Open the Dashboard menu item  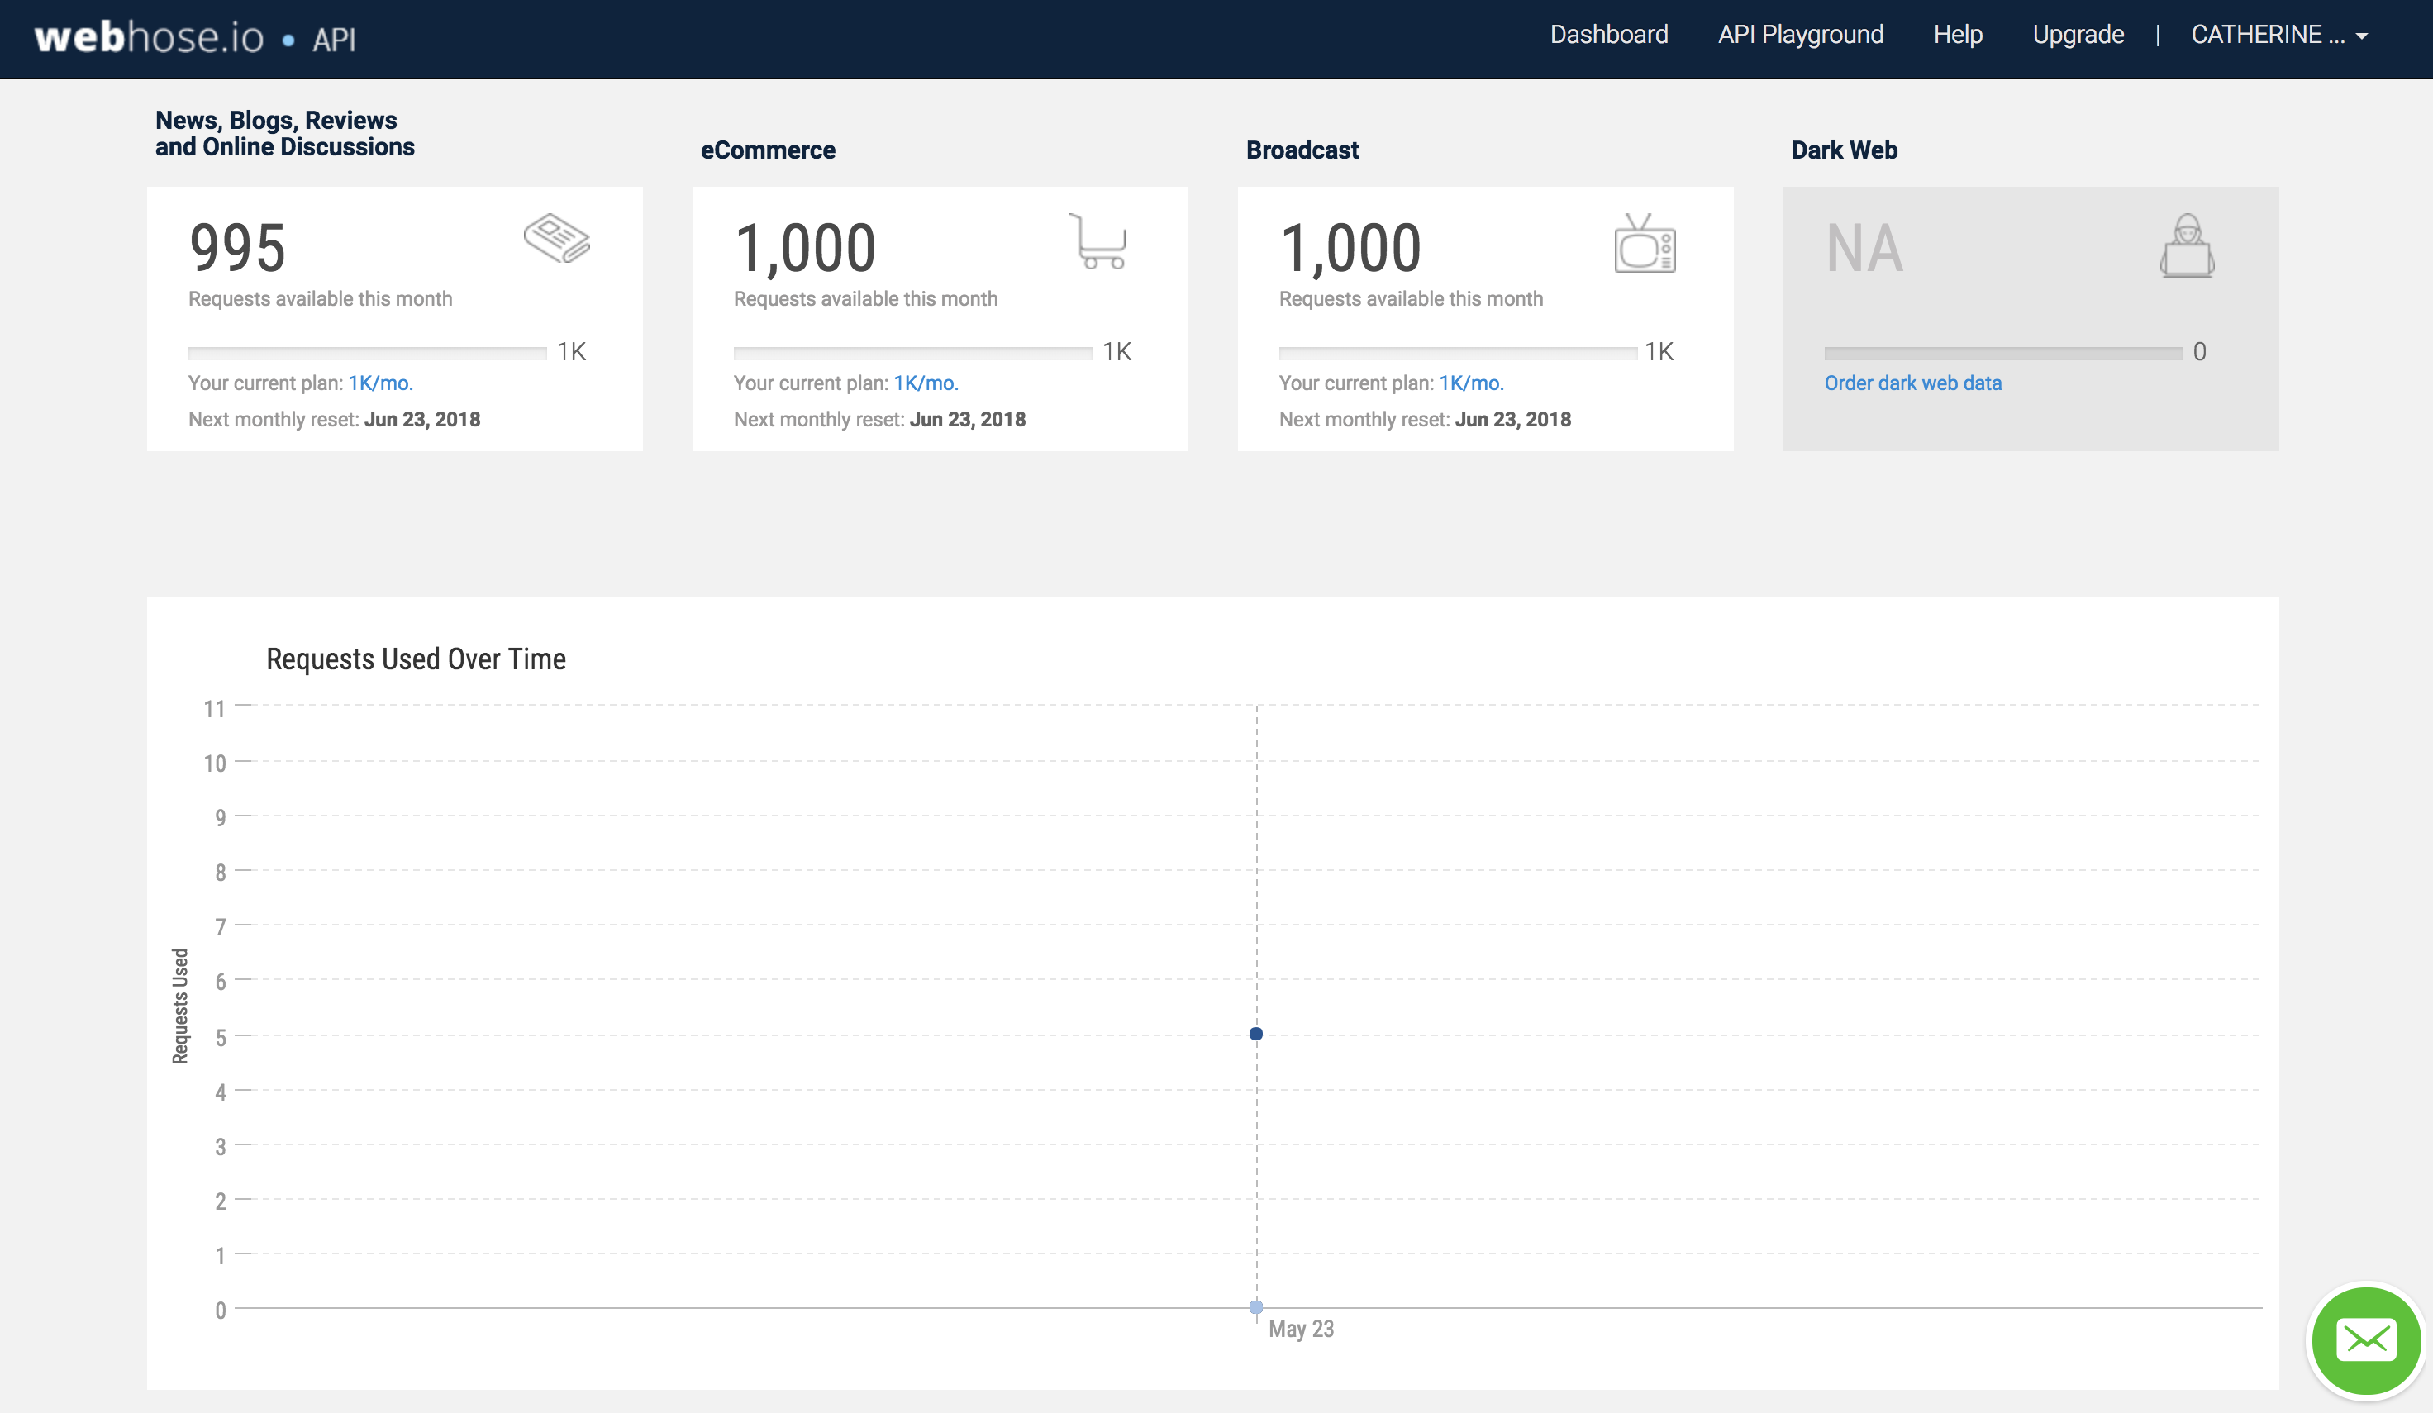coord(1608,35)
